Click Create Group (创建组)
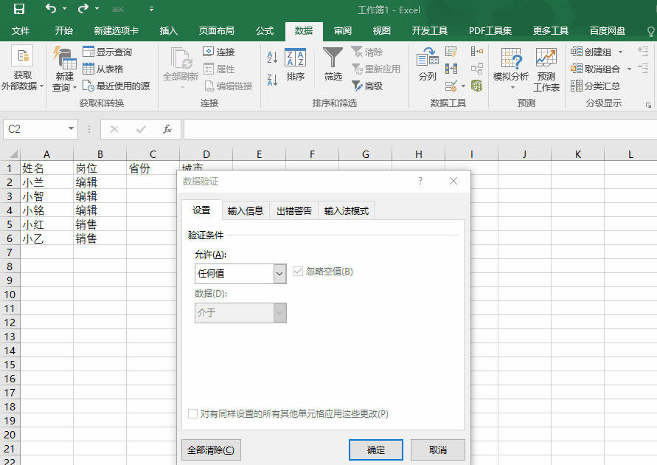The width and height of the screenshot is (657, 465). (x=591, y=52)
